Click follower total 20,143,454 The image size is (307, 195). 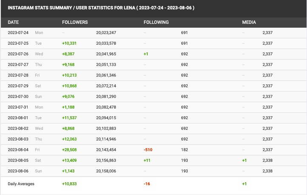pyautogui.click(x=106, y=149)
